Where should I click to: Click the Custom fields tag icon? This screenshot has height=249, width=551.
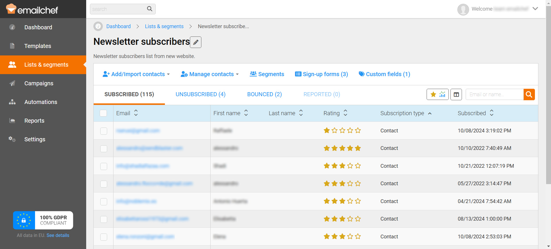[362, 74]
